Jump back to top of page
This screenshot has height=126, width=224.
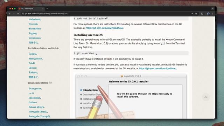pos(206,97)
